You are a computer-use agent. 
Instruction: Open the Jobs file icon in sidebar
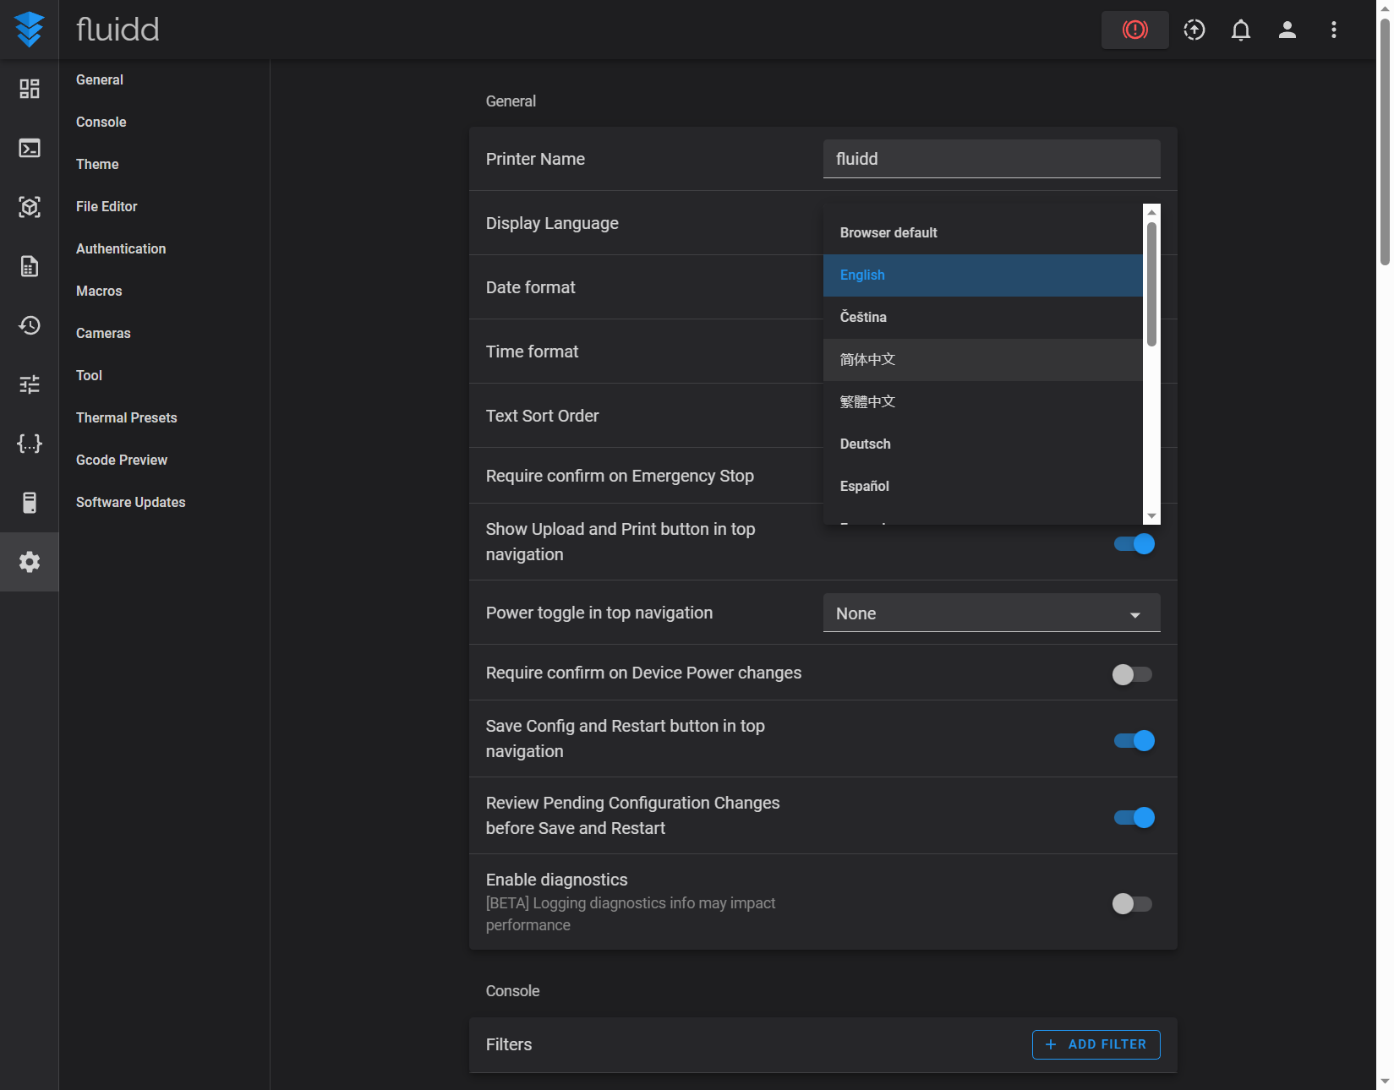tap(30, 266)
